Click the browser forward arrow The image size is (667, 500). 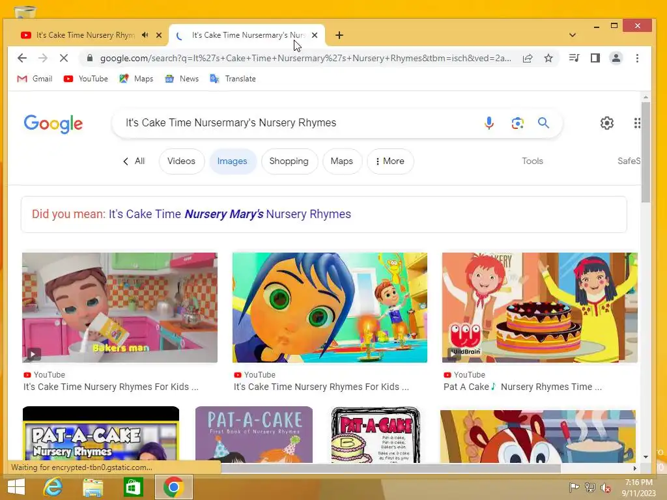[43, 58]
